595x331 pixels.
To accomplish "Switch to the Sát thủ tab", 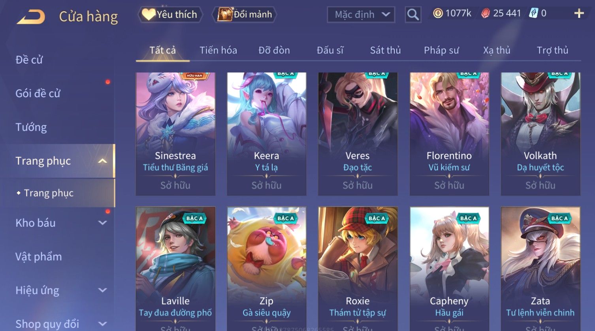I will click(x=385, y=50).
